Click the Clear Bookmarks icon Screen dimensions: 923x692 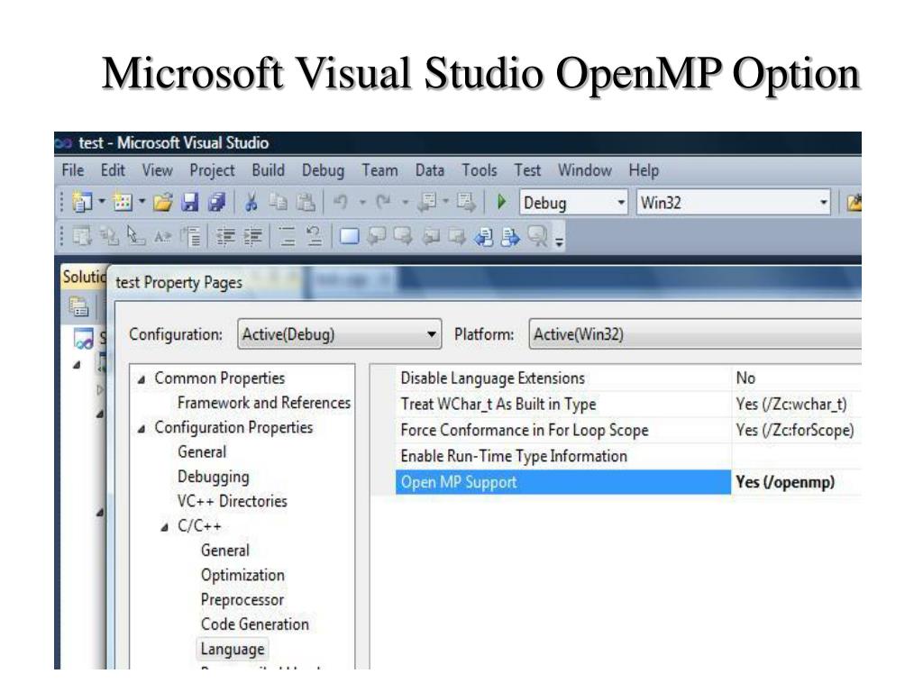[x=538, y=237]
